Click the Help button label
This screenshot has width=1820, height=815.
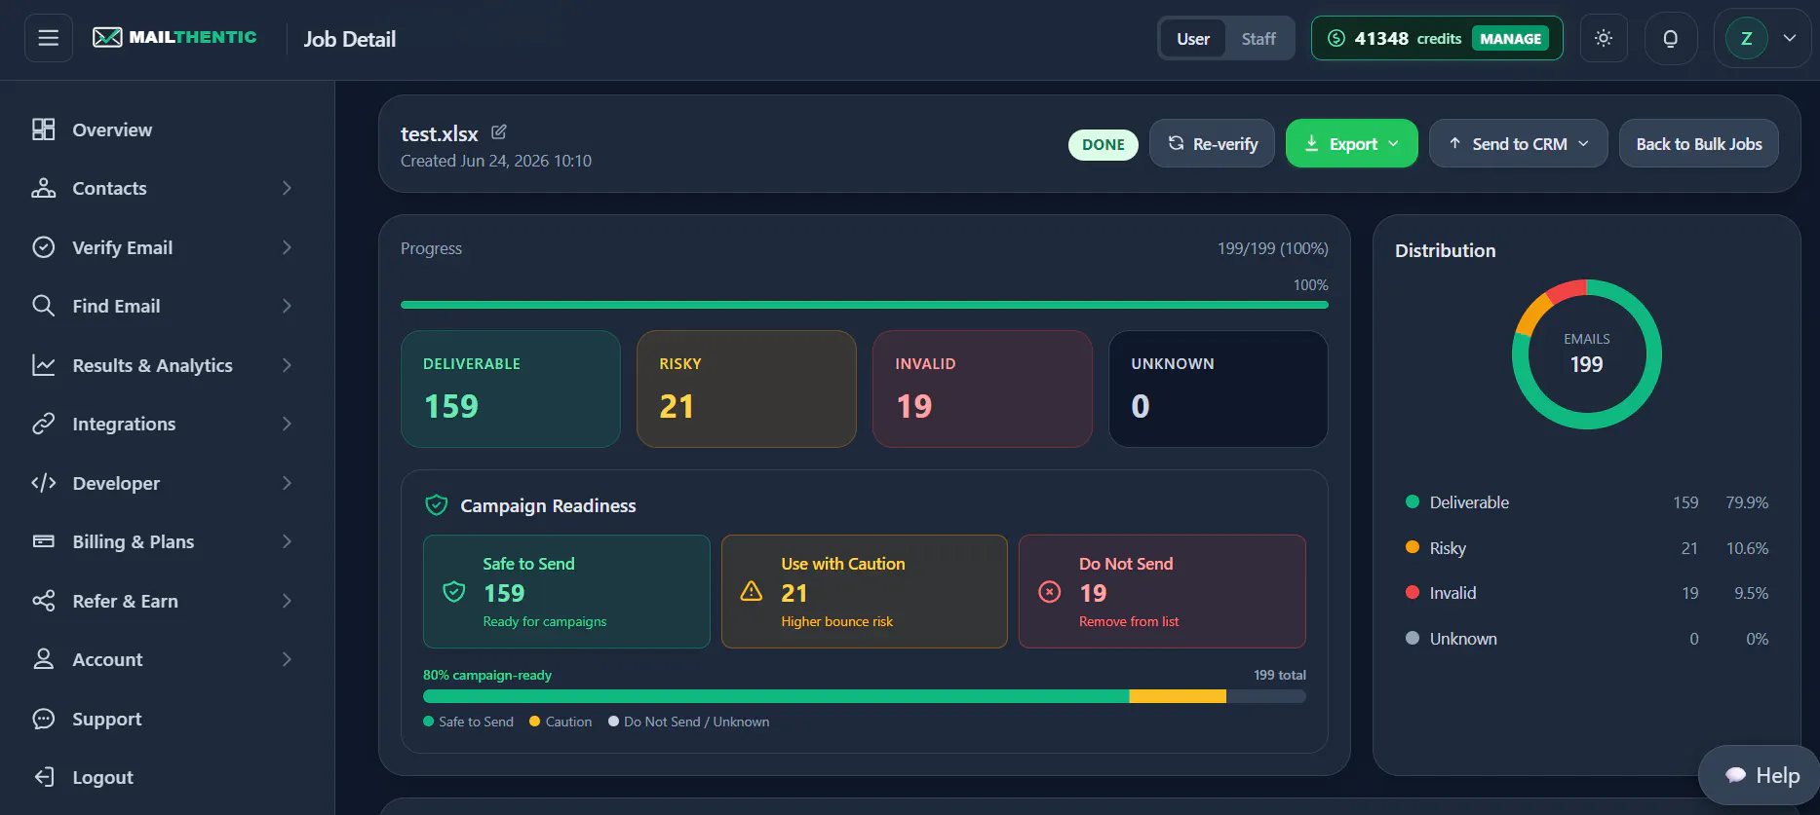click(1778, 775)
